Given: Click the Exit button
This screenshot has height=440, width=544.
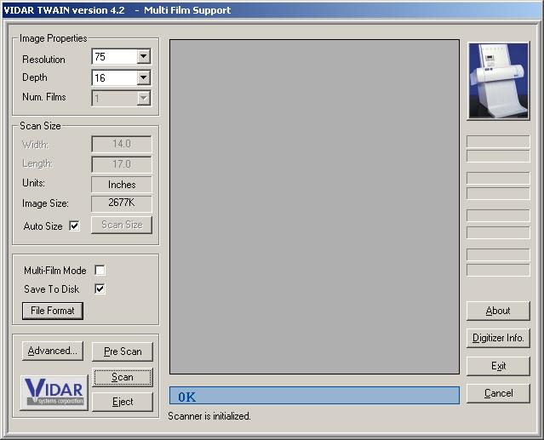Looking at the screenshot, I should 498,366.
